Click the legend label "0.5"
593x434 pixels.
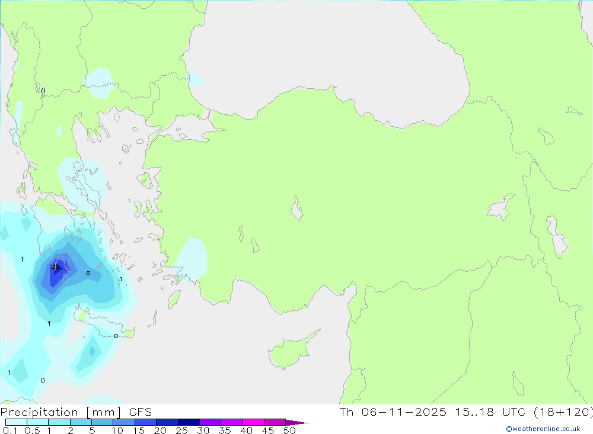32,430
